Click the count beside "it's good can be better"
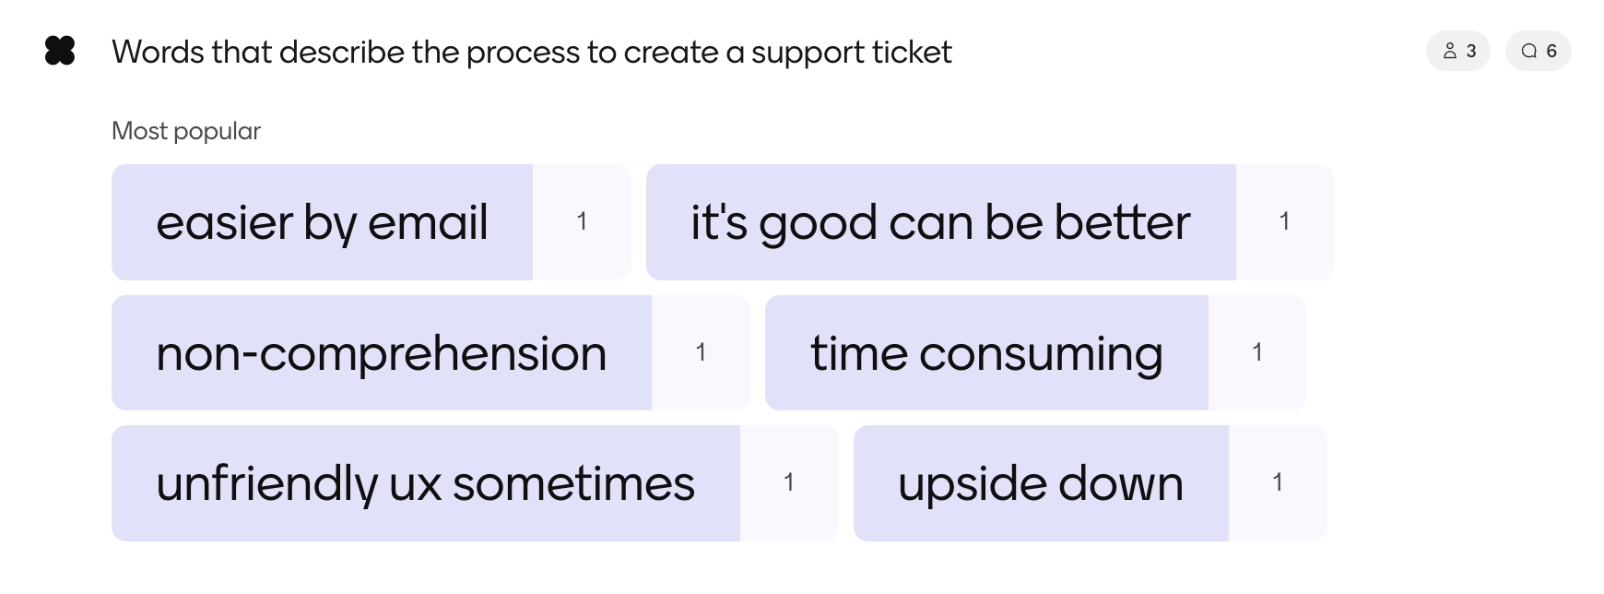This screenshot has height=594, width=1604. coord(1284,221)
